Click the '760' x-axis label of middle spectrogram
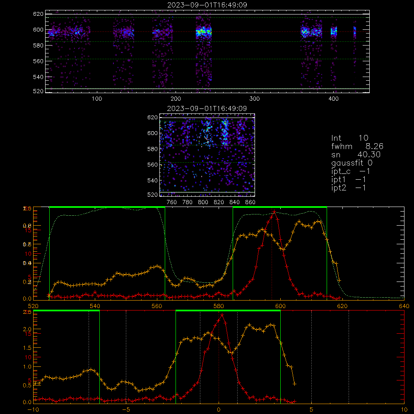Image resolution: width=414 pixels, height=414 pixels. [172, 202]
